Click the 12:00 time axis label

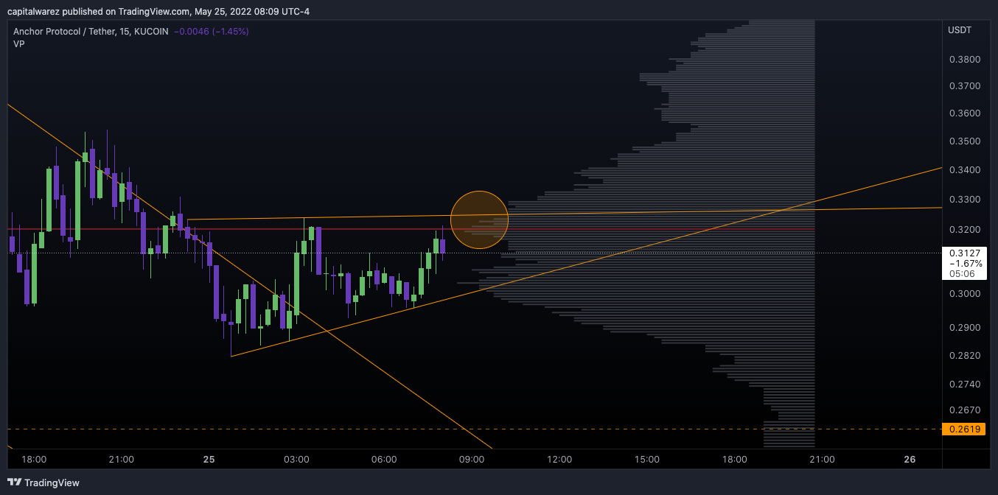559,460
